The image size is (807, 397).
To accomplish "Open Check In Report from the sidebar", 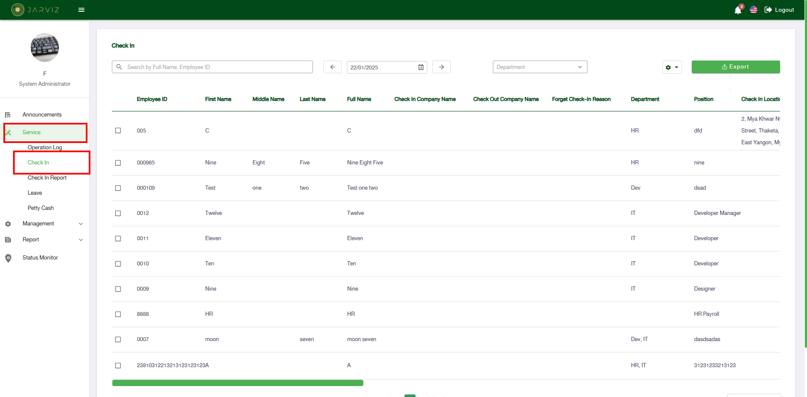I will pos(47,178).
